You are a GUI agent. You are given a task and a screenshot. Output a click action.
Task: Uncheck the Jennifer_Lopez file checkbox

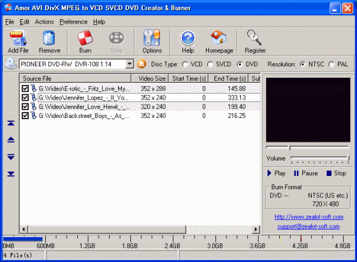pyautogui.click(x=25, y=98)
